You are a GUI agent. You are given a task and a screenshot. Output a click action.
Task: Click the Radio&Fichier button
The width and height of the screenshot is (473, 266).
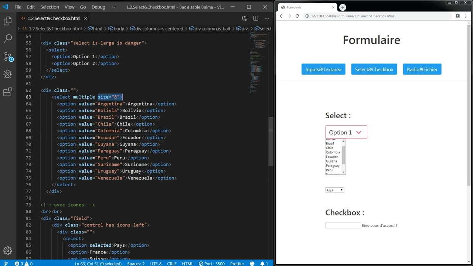tap(422, 69)
